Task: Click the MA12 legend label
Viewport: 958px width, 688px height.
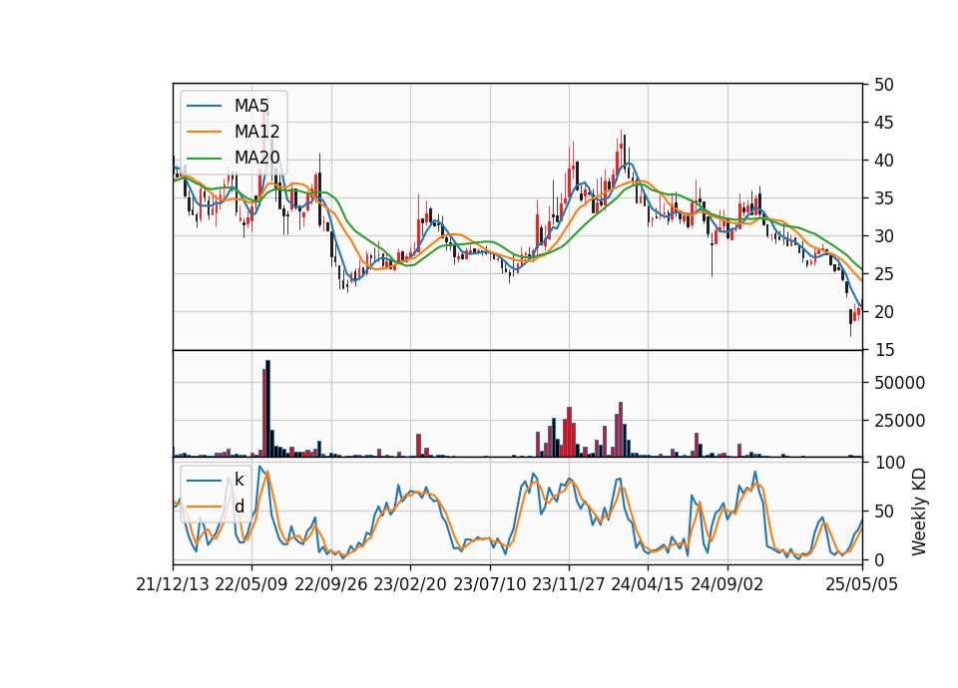Action: tap(256, 132)
